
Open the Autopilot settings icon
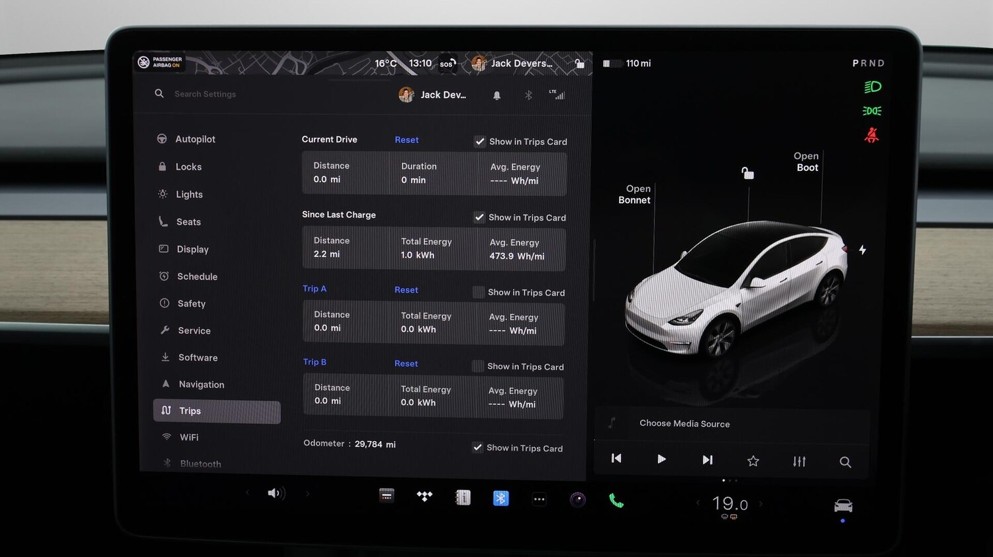162,138
